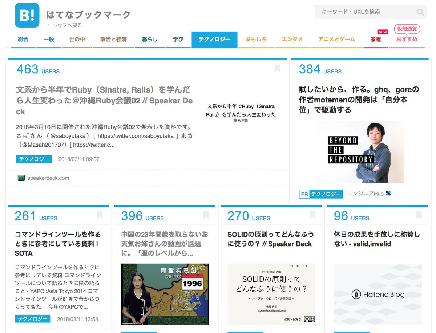Screen dimensions: 436x333
Task: Click テクノロジー tag on Ruby article
Action: 34,159
